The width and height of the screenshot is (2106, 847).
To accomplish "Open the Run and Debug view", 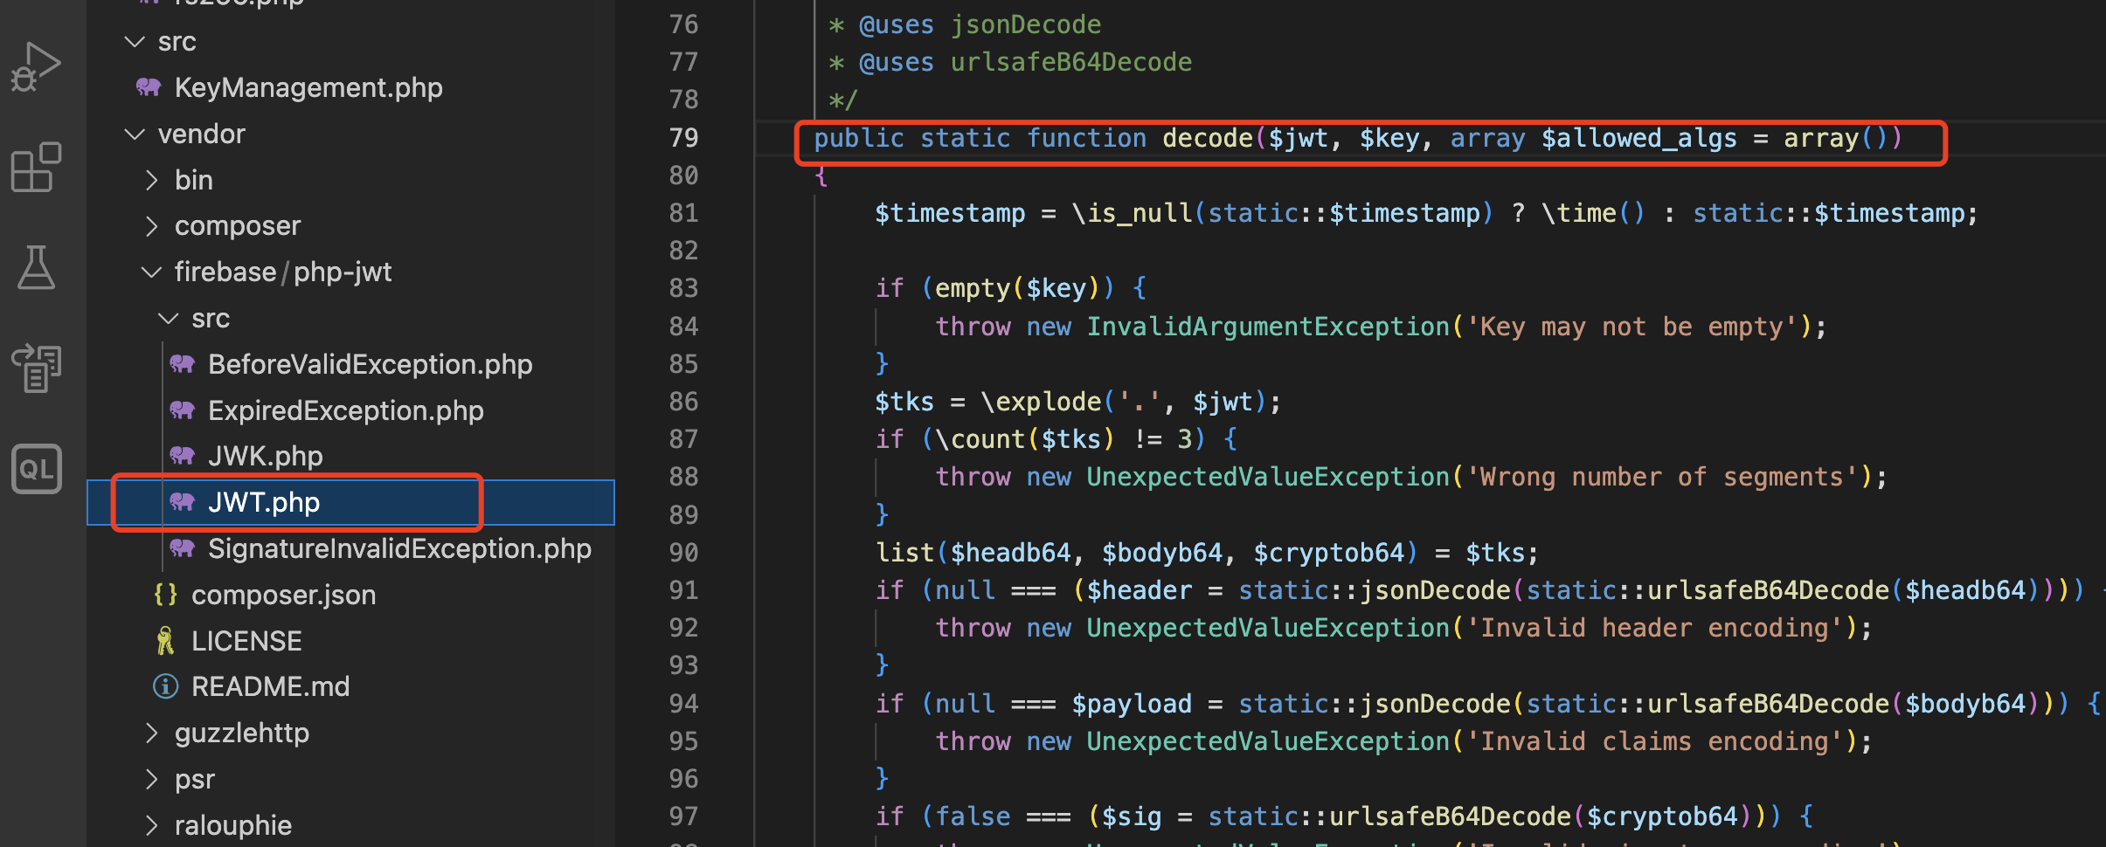I will 36,65.
